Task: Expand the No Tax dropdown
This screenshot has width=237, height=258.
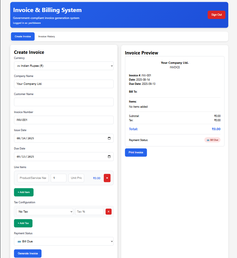Action: click(45, 211)
